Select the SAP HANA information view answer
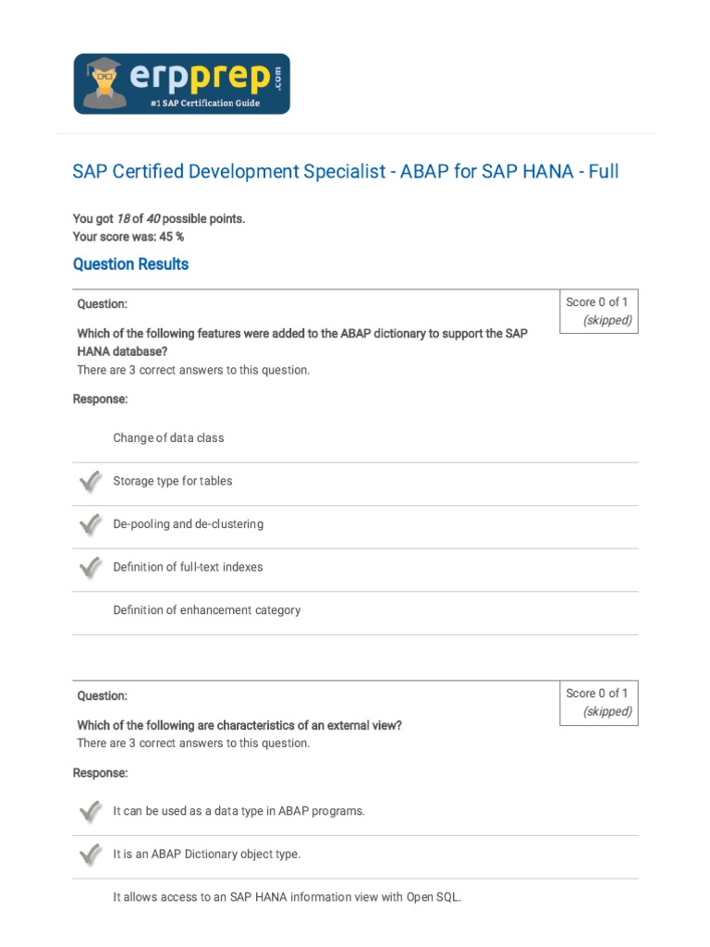 point(287,897)
